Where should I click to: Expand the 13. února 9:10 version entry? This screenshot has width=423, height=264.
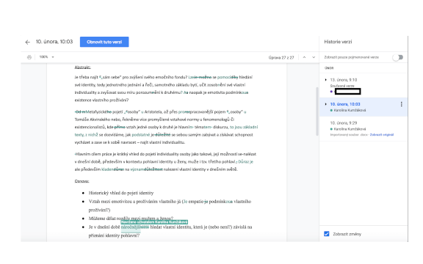coord(325,80)
